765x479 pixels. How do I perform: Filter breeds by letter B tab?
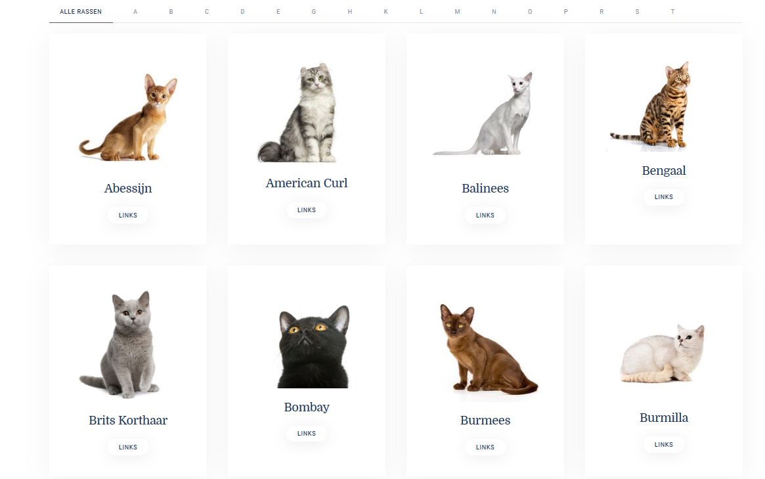171,12
